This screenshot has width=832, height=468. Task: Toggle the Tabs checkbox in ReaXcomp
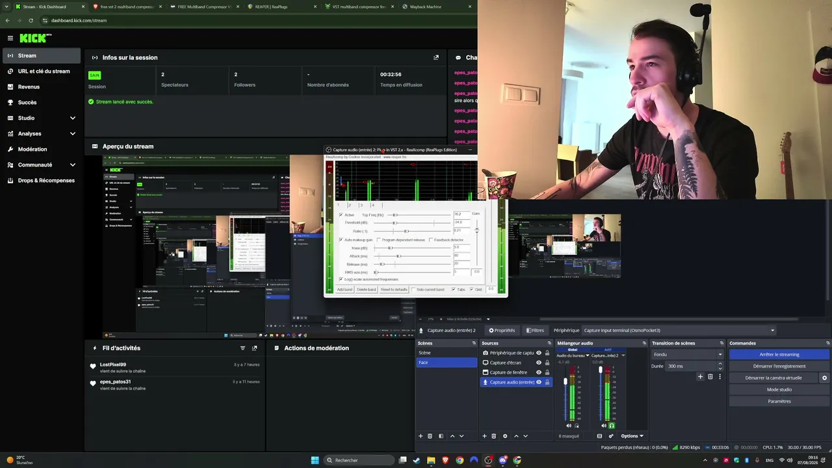pos(454,289)
